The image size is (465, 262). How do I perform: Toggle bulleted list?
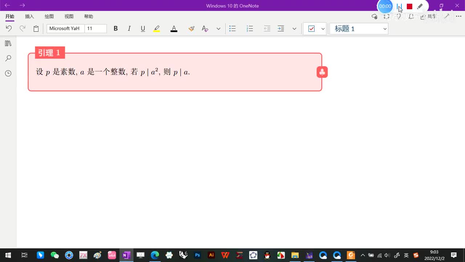click(232, 28)
